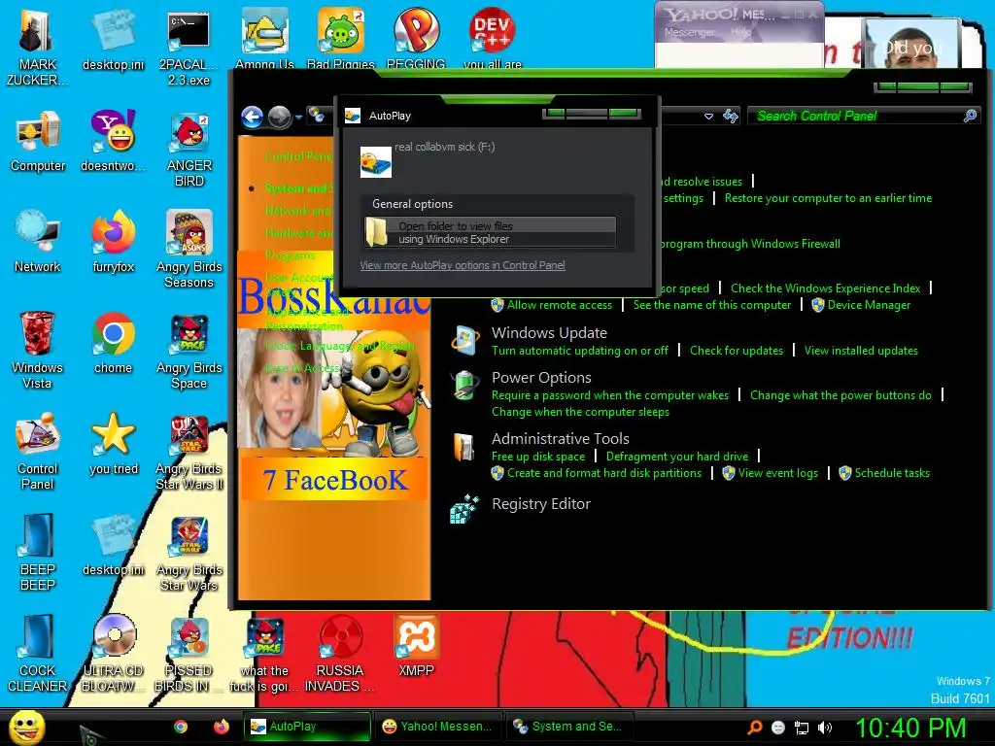Open Turn automatic updating on or off
Image resolution: width=995 pixels, height=746 pixels.
(580, 350)
